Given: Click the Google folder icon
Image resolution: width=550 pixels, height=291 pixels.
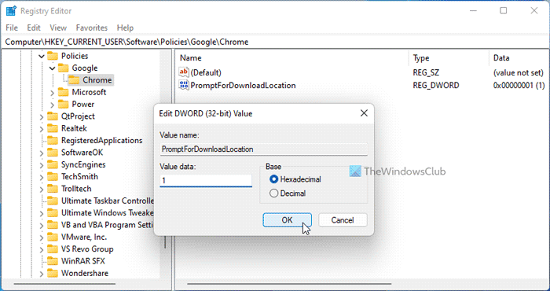Looking at the screenshot, I should (63, 68).
